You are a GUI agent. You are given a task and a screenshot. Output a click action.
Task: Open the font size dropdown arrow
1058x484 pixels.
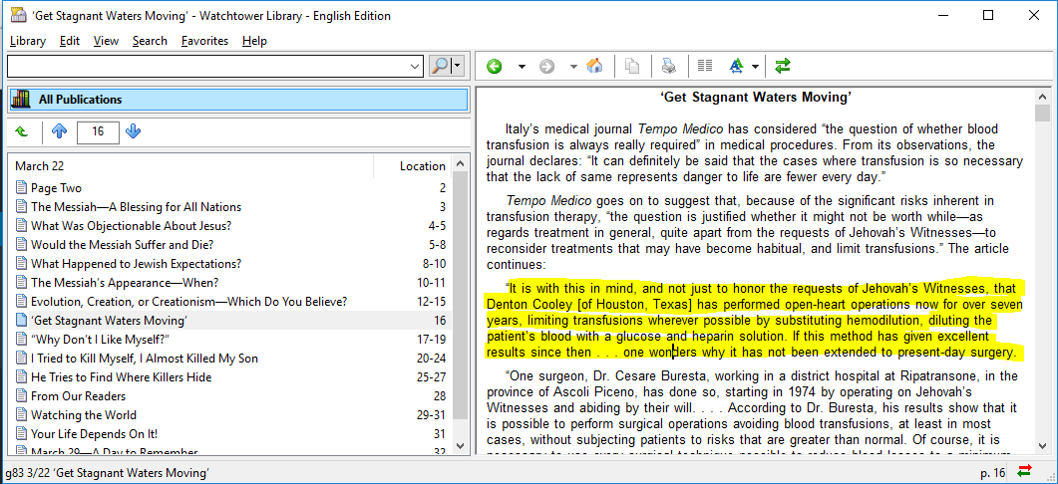pyautogui.click(x=756, y=67)
